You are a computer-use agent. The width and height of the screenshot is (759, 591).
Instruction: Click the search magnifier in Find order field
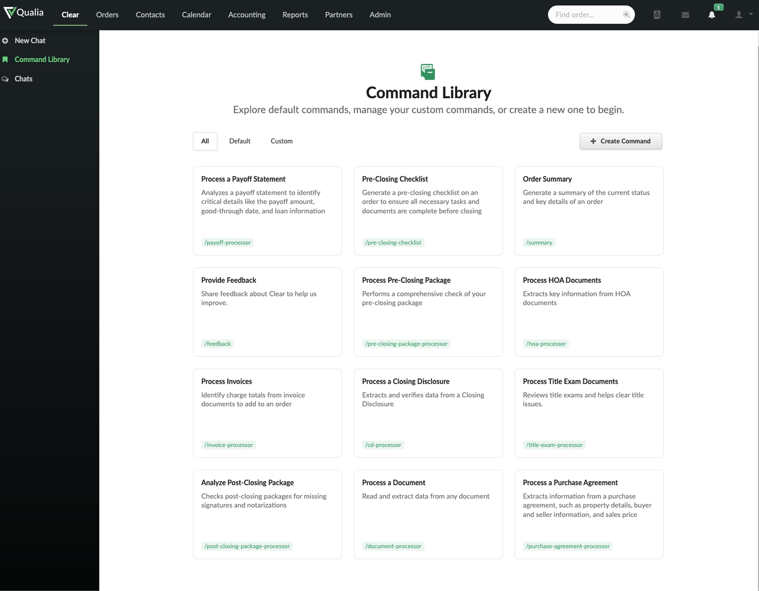[626, 15]
